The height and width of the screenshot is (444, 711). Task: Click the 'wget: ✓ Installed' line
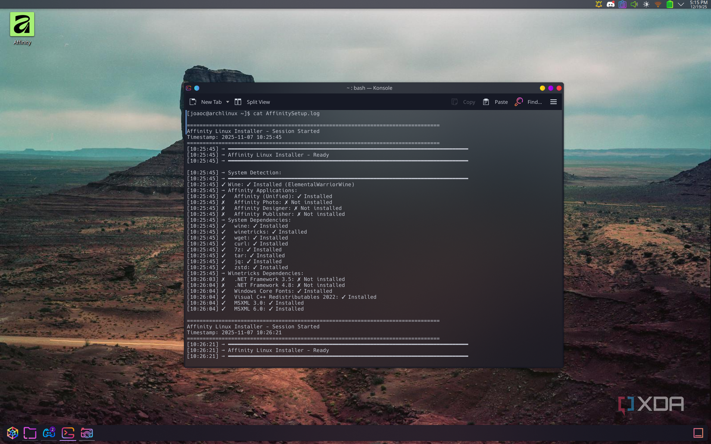point(237,238)
